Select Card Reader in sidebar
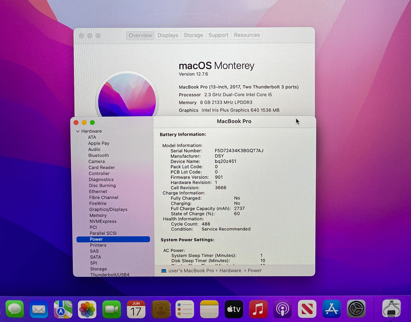 pyautogui.click(x=102, y=167)
